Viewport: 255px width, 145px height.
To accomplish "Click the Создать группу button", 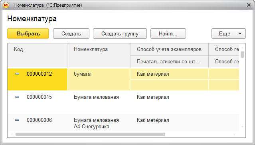I will [120, 33].
